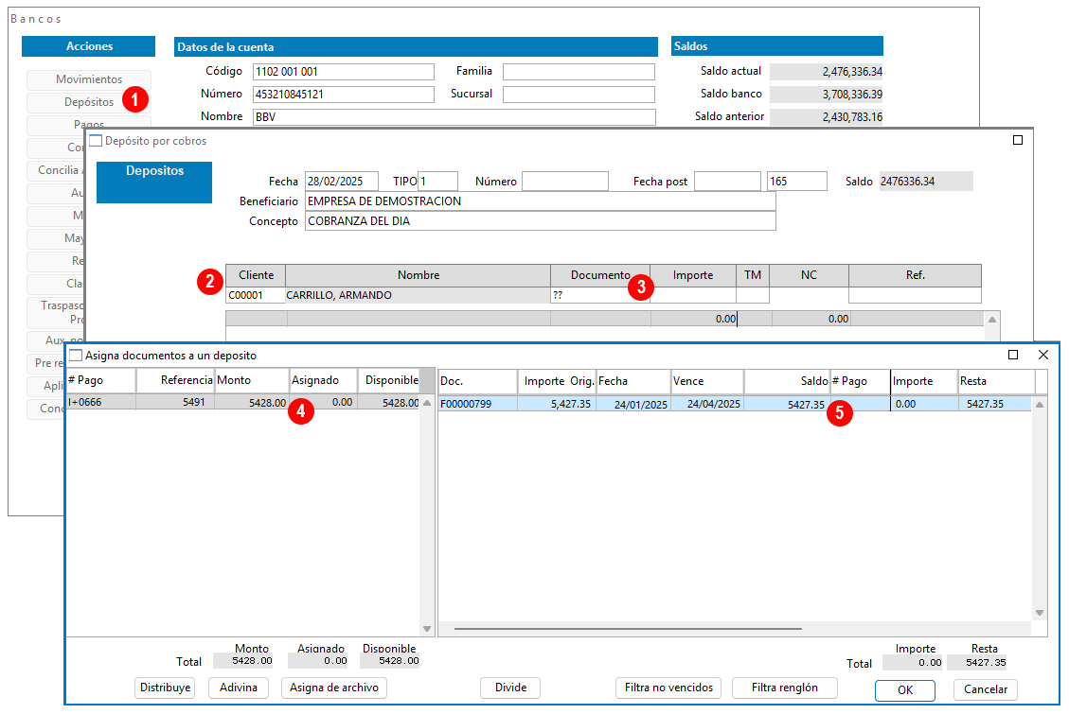1069x714 pixels.
Task: Click the account Número field showing 453210845121
Action: 344,94
